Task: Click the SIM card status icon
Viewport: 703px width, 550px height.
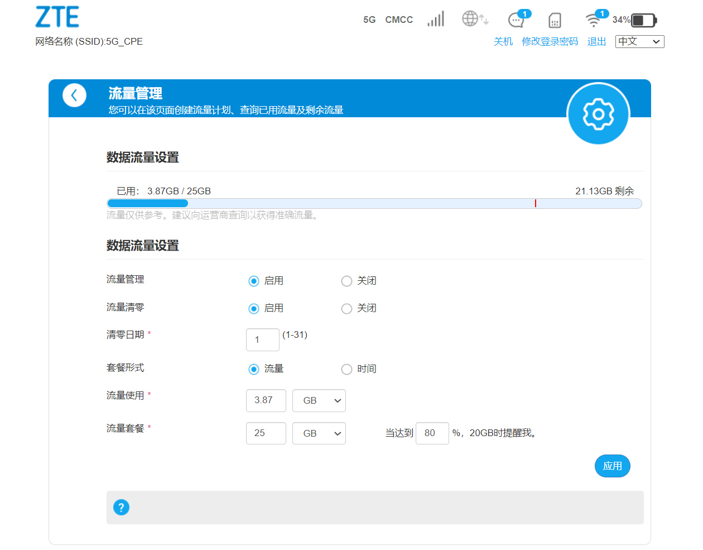Action: 554,20
